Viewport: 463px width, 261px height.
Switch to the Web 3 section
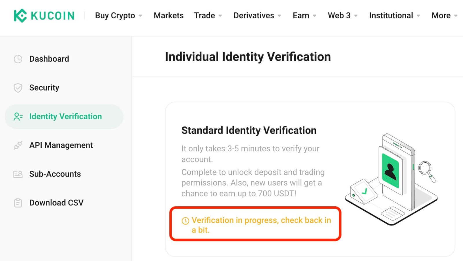point(339,16)
